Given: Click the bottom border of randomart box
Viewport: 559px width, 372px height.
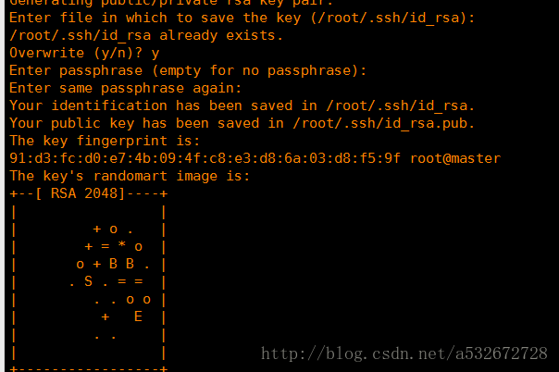Looking at the screenshot, I should (89, 369).
